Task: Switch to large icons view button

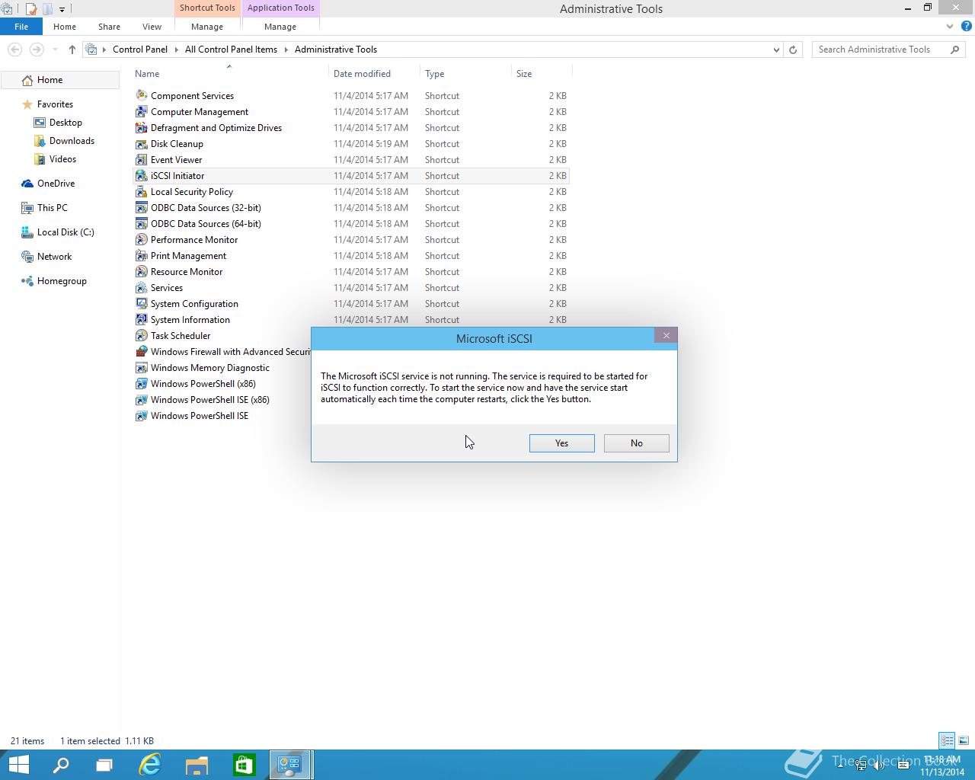Action: coord(964,740)
